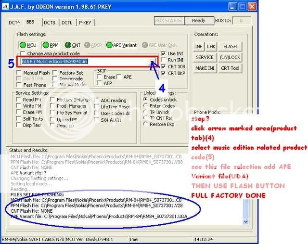308x244 pixels.
Task: Enable the Read pp checkbox
Action: (52, 125)
